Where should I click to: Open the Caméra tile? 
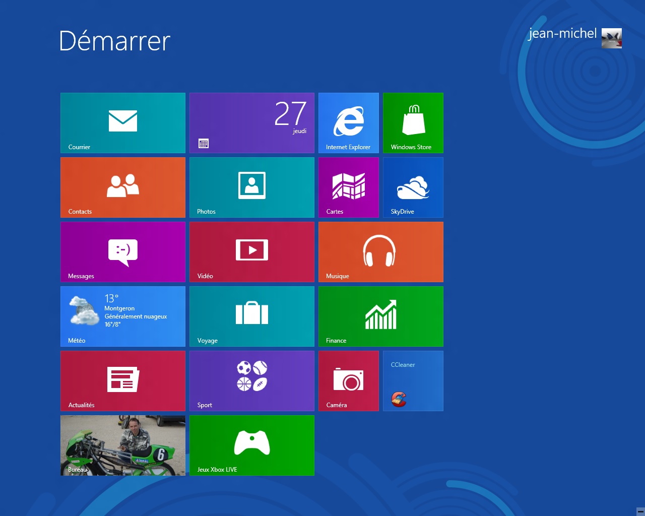click(x=349, y=381)
